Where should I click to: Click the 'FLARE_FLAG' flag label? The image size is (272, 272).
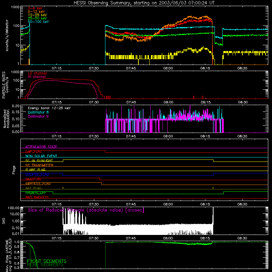[x=35, y=170]
